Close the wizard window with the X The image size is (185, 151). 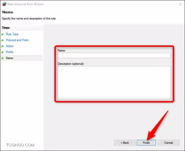180,4
